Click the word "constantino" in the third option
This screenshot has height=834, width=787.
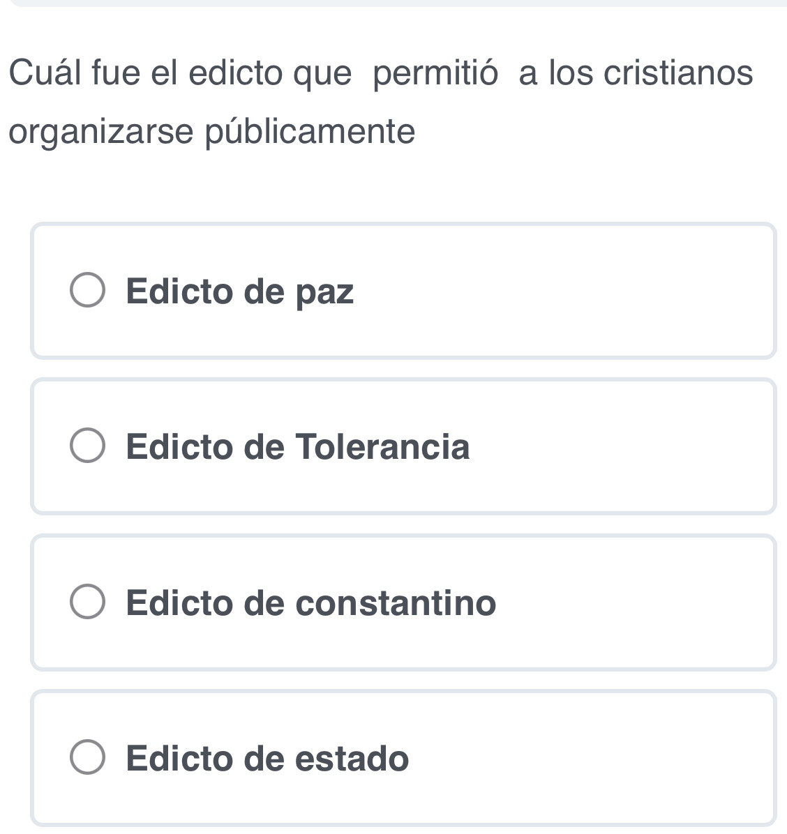pos(396,603)
